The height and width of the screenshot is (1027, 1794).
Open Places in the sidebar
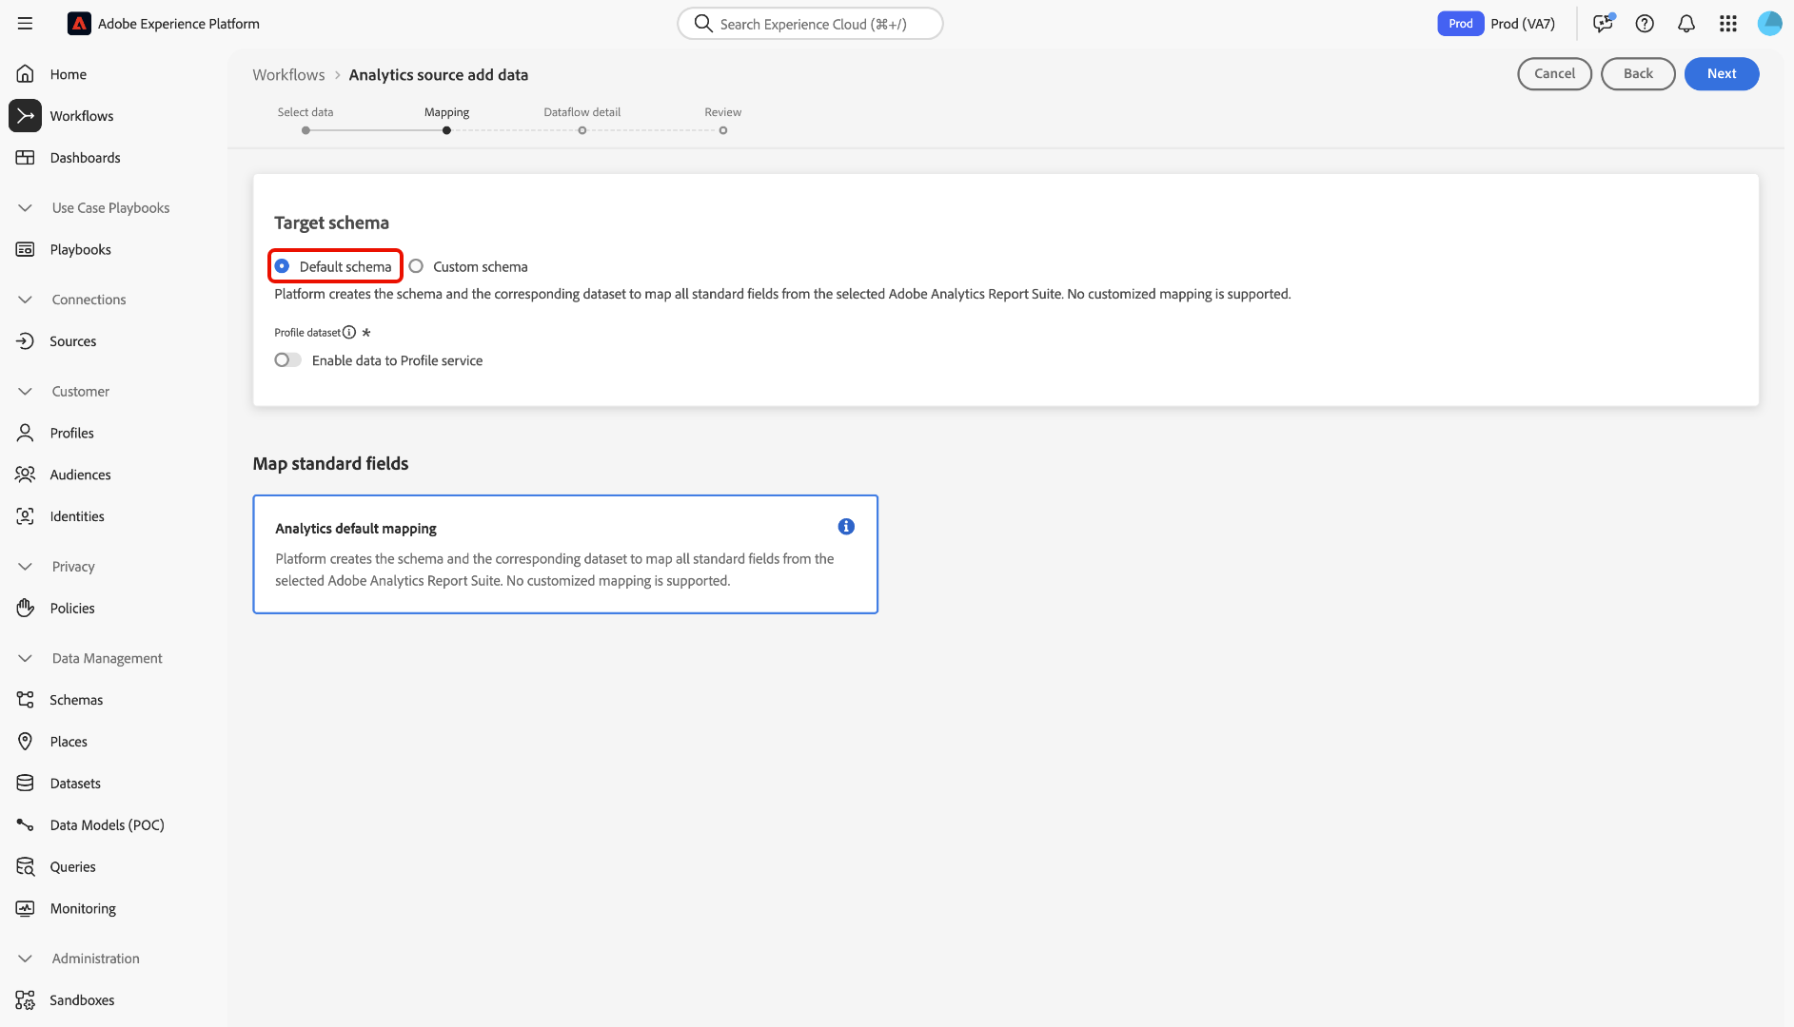(69, 742)
